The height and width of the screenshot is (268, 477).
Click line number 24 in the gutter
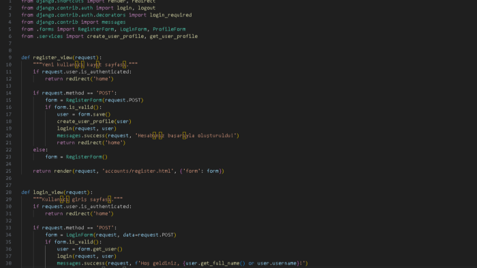[x=8, y=164]
